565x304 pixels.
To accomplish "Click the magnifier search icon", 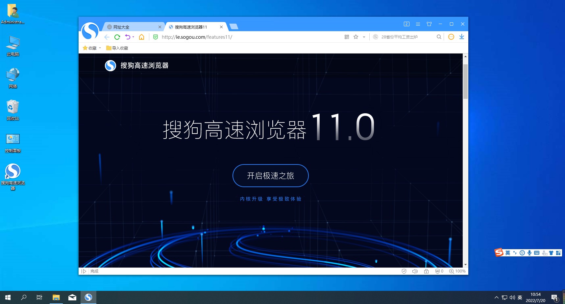I will [x=439, y=37].
